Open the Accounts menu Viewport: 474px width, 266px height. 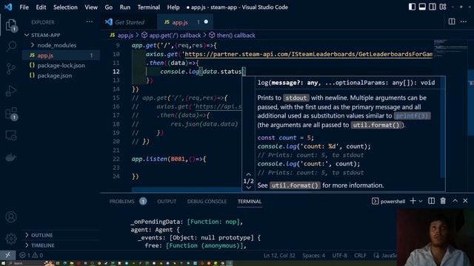[x=11, y=216]
